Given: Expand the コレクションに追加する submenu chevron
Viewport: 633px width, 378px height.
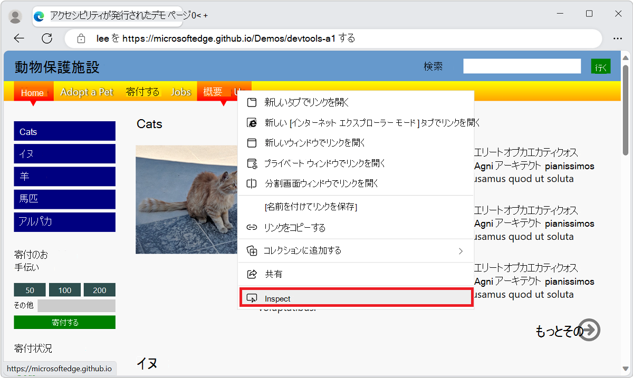Looking at the screenshot, I should (461, 250).
